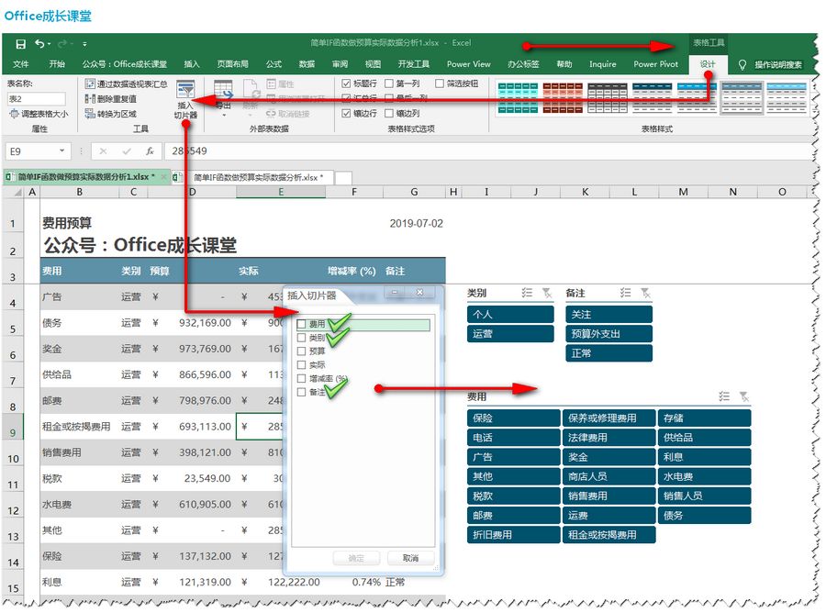Toggle multi-select icon on 类别 slicer
This screenshot has height=613, width=826.
[528, 293]
